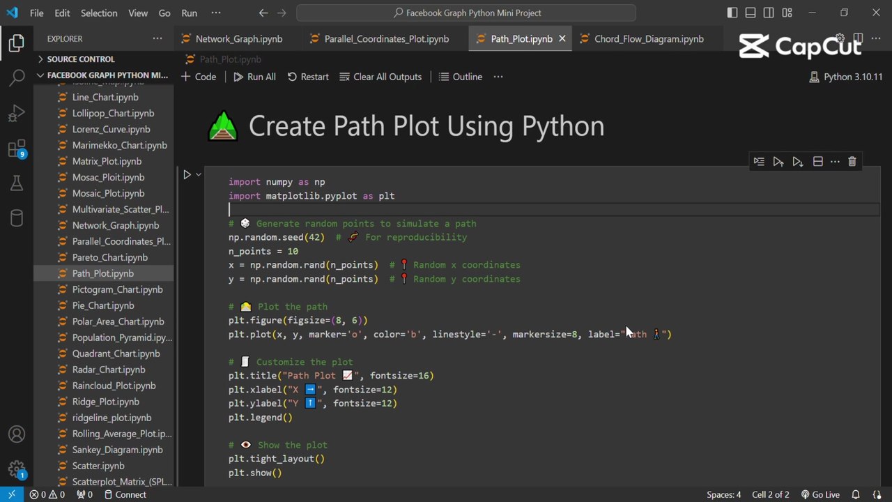The image size is (892, 502).
Task: Show errors and warnings in status bar
Action: point(47,494)
